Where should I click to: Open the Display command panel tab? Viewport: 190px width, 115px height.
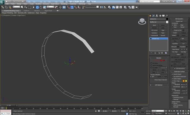164,16
